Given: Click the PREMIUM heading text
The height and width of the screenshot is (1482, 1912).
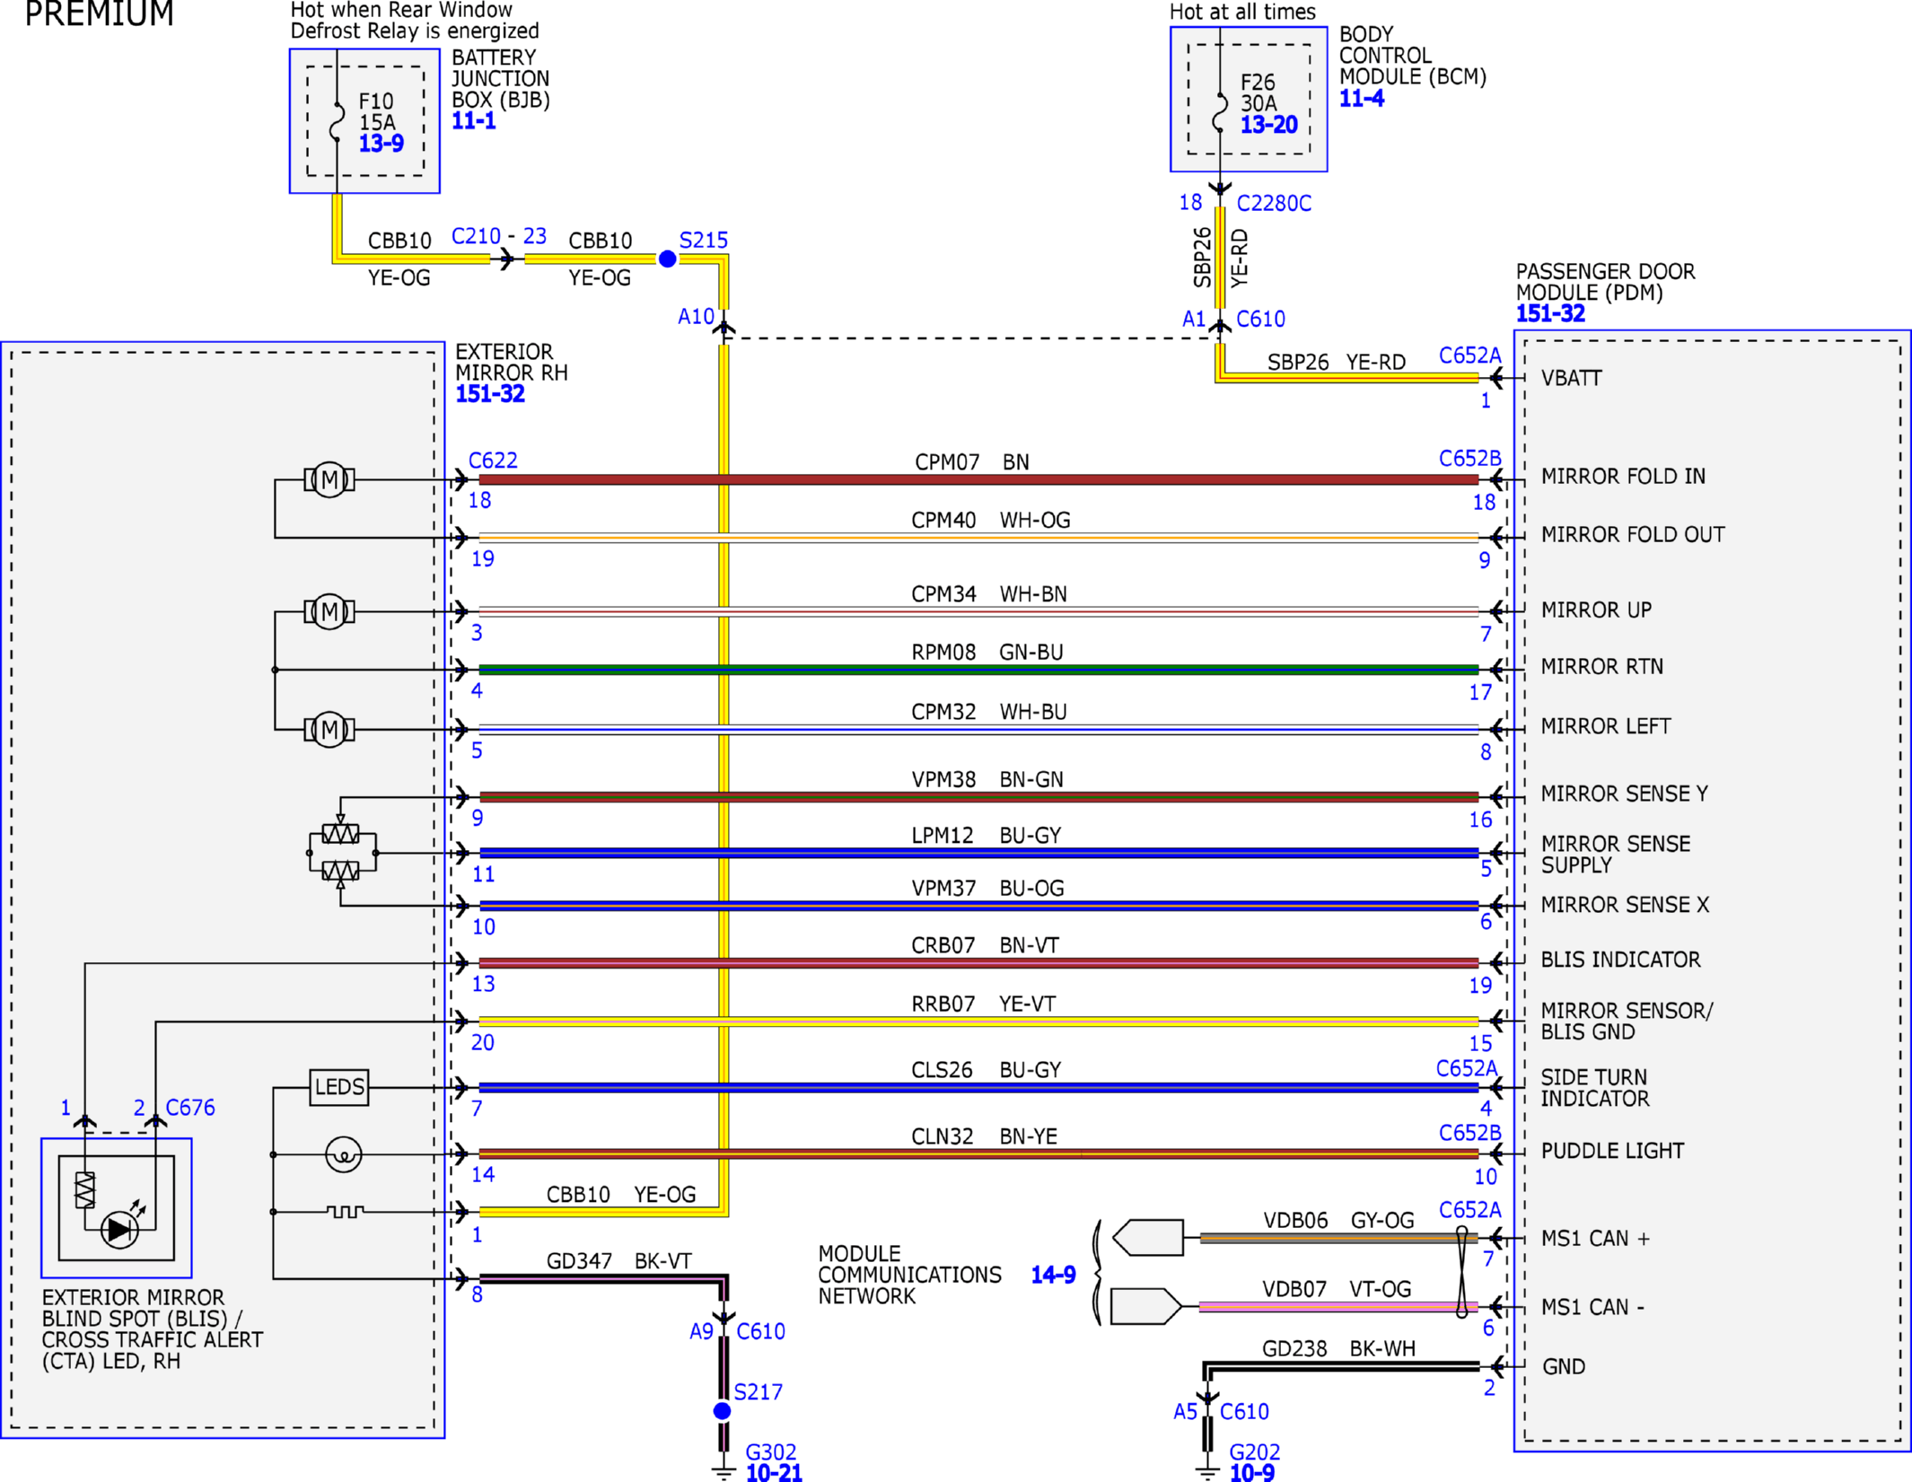Looking at the screenshot, I should pyautogui.click(x=99, y=13).
